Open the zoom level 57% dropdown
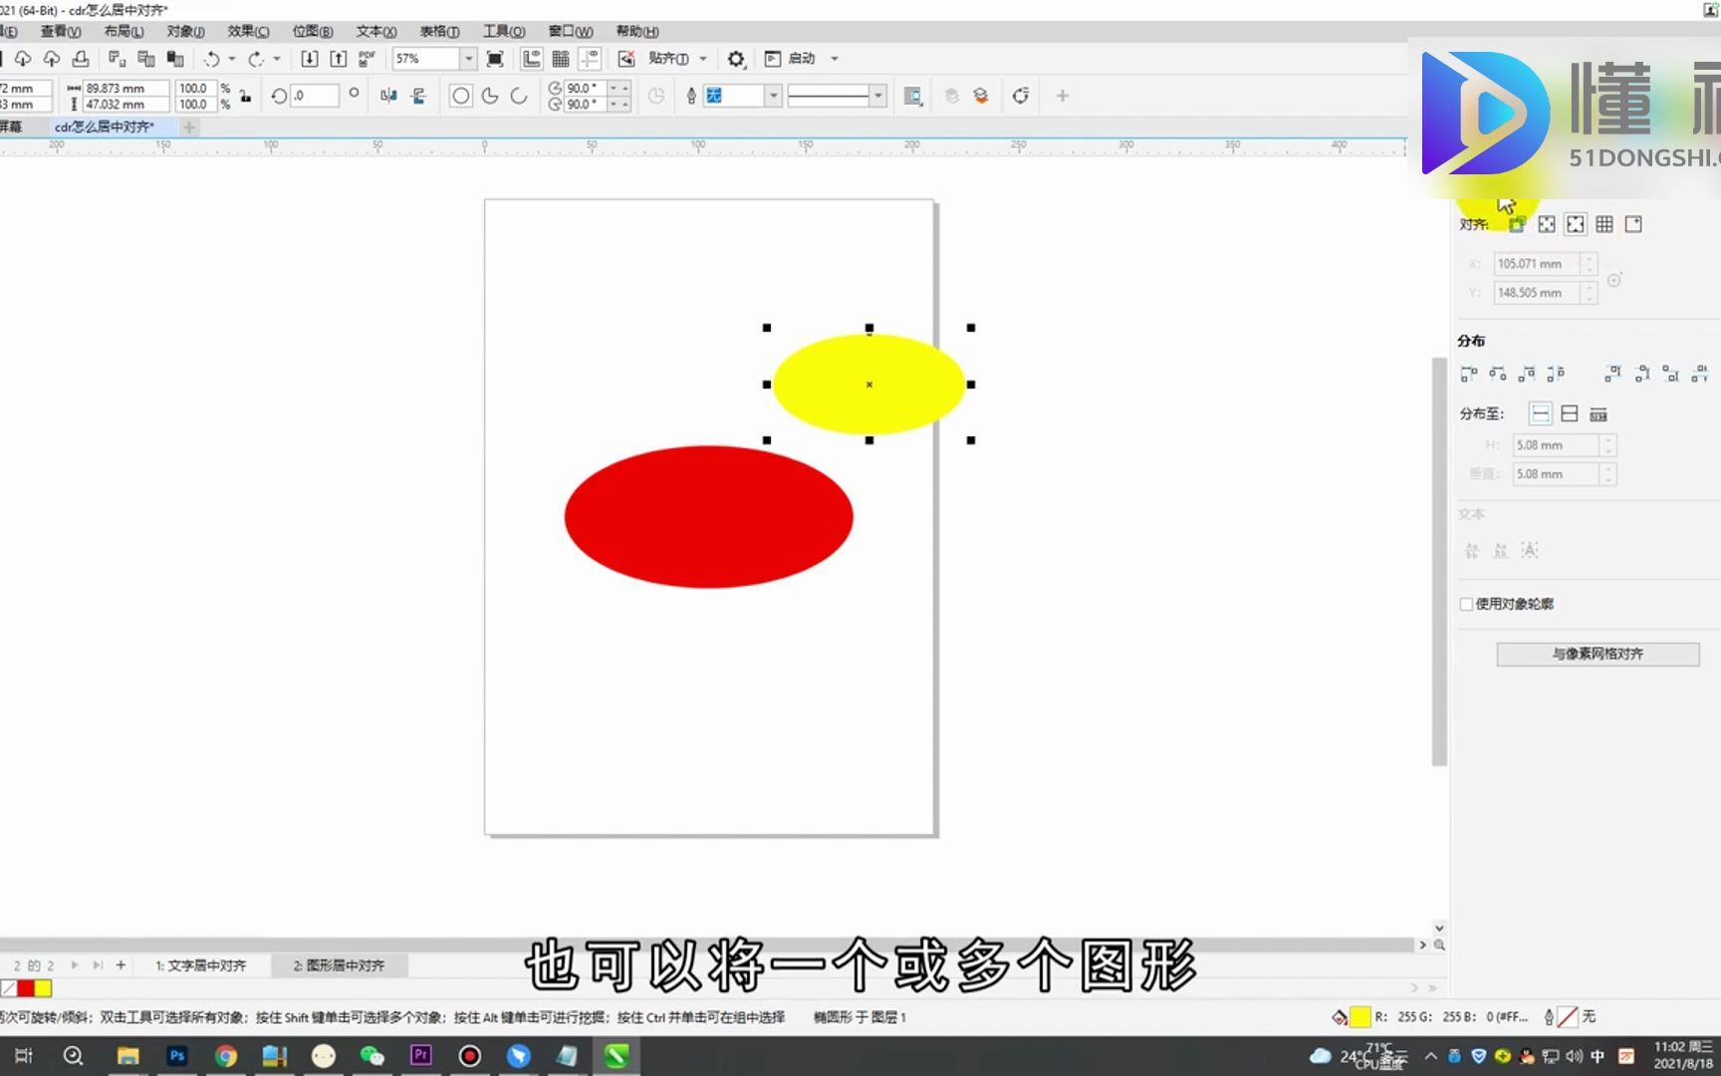Image resolution: width=1721 pixels, height=1076 pixels. tap(468, 59)
